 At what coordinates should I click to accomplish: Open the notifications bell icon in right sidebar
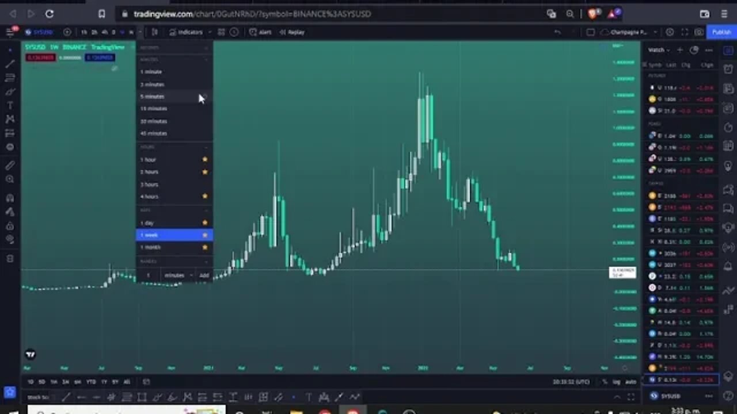click(x=728, y=267)
